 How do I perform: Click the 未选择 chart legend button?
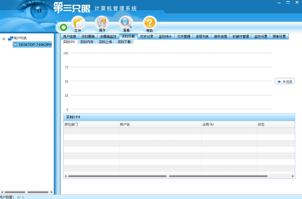[x=285, y=81]
